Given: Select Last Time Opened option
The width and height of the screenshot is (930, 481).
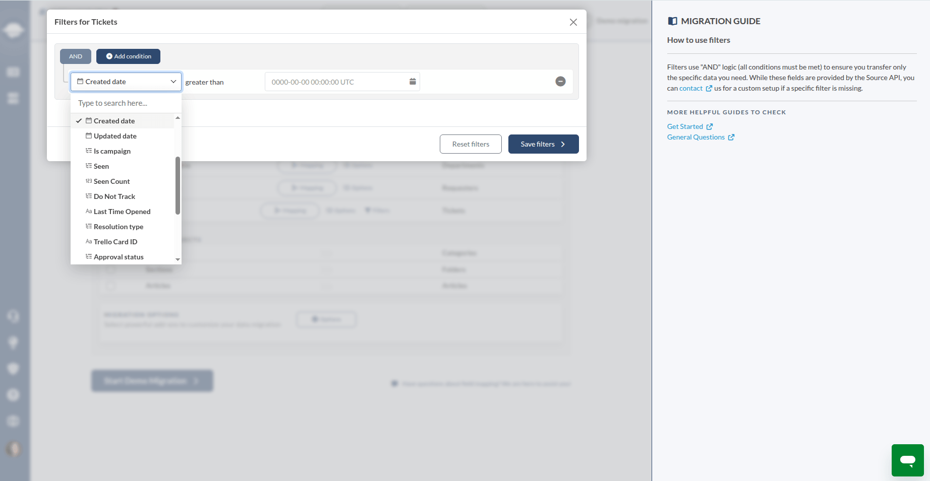Looking at the screenshot, I should (123, 212).
